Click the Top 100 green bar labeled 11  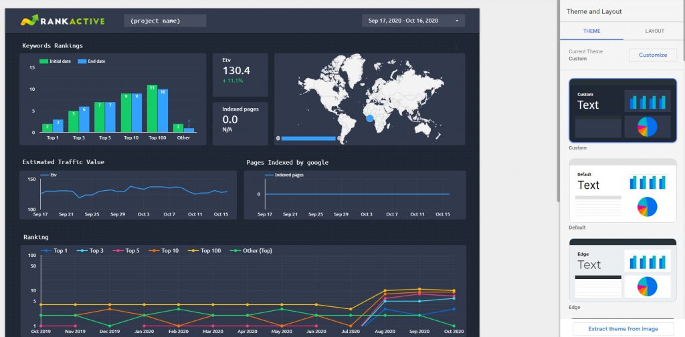(152, 109)
